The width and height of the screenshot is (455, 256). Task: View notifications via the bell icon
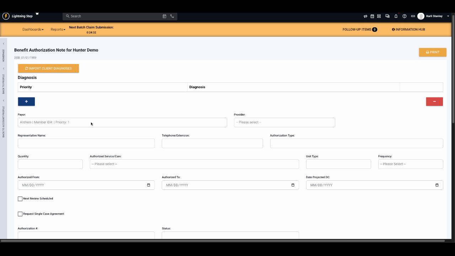(x=396, y=16)
